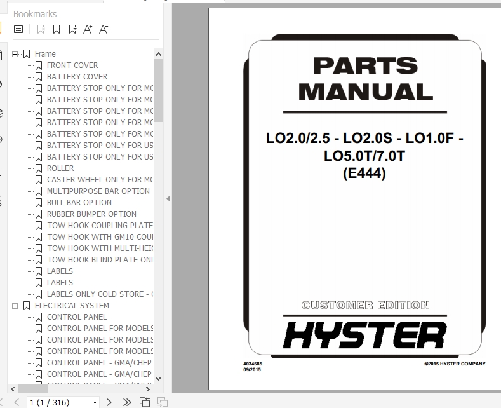The image size is (501, 408).
Task: Click the (E444) model code text
Action: coord(364,173)
